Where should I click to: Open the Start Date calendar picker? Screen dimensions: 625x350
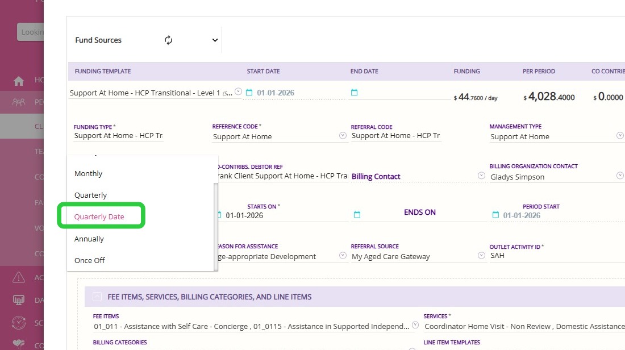pyautogui.click(x=249, y=93)
